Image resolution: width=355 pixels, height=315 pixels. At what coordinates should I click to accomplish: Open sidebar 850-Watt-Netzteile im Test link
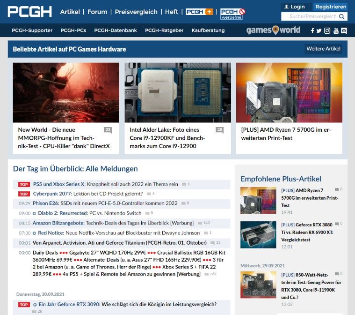(311, 286)
